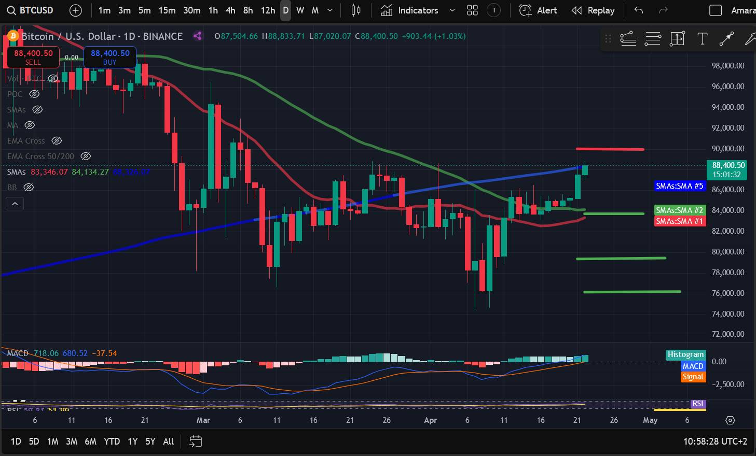Collapse the indicator legend with the arrow
Screen dimensions: 756x456
point(15,204)
